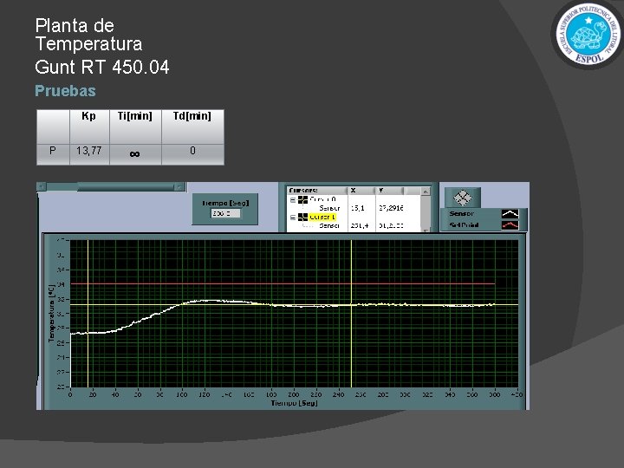
Task: Click the ESPOL turtle logo
Action: point(588,34)
